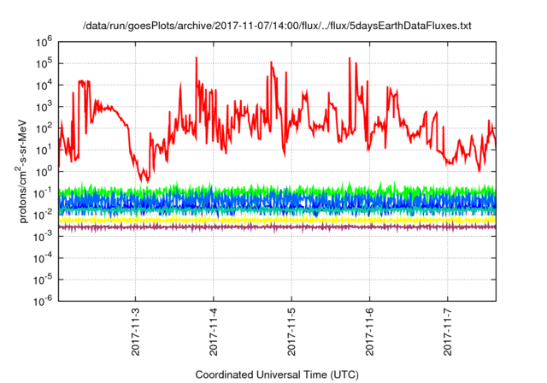Click the 10^-6 y-axis tick label

43,300
